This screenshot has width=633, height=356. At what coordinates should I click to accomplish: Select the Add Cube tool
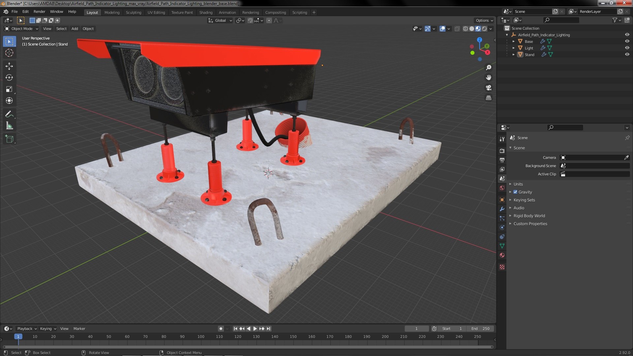(x=9, y=139)
